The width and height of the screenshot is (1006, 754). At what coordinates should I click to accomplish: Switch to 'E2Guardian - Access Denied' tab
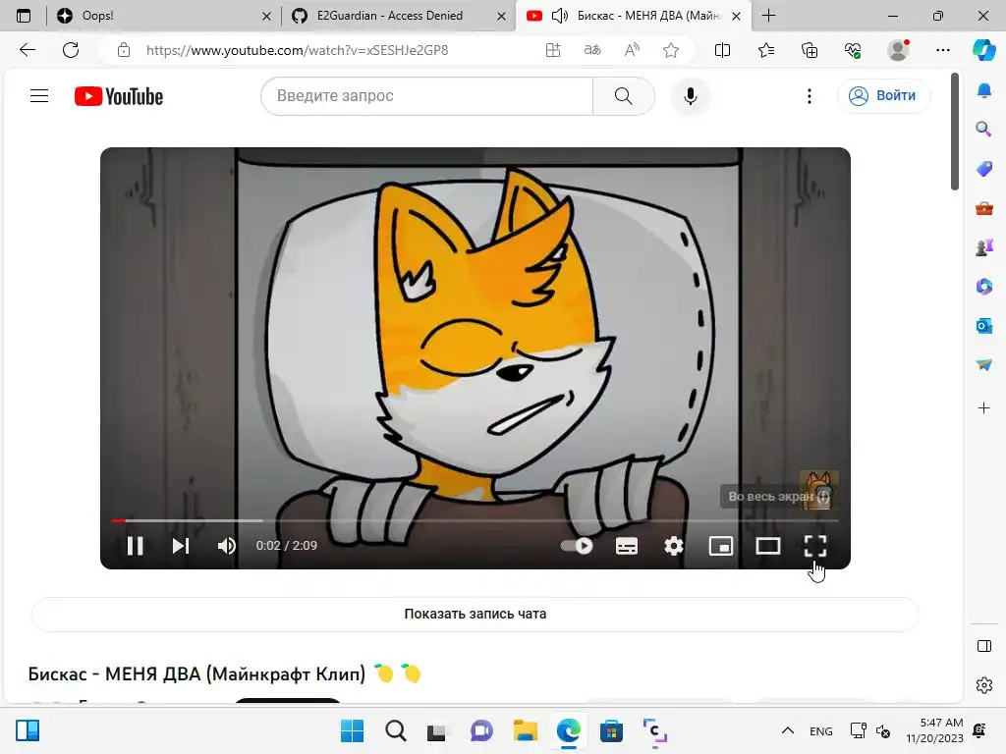(x=398, y=16)
